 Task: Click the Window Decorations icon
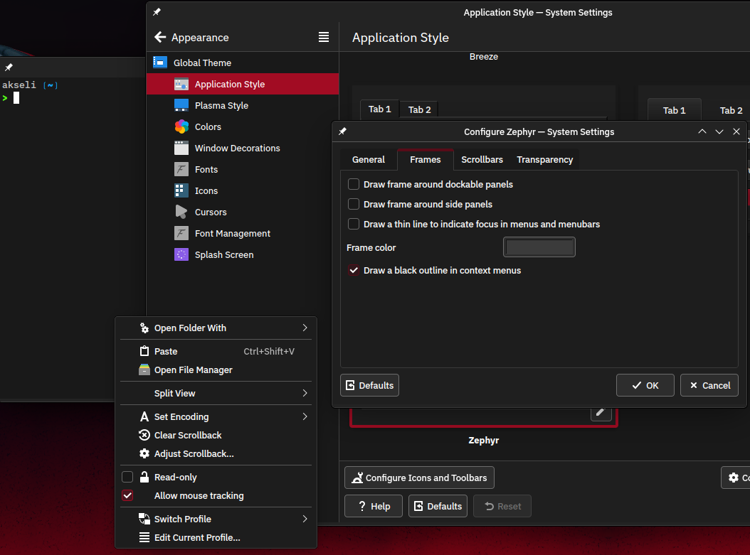click(x=181, y=148)
